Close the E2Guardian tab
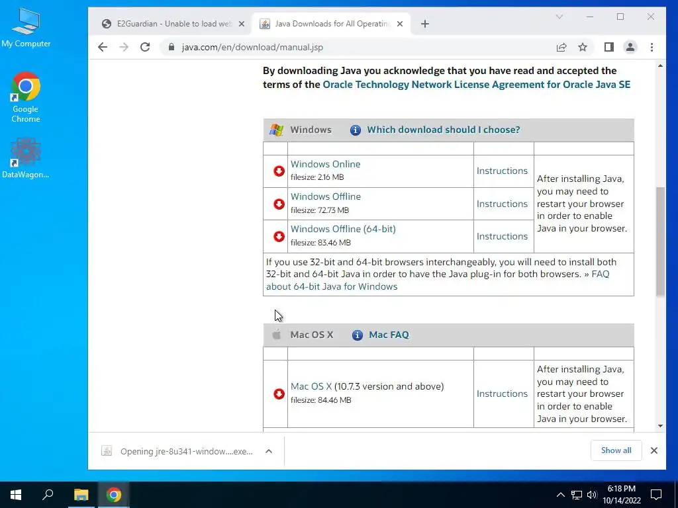Screen dimensions: 678x508 tap(242, 24)
